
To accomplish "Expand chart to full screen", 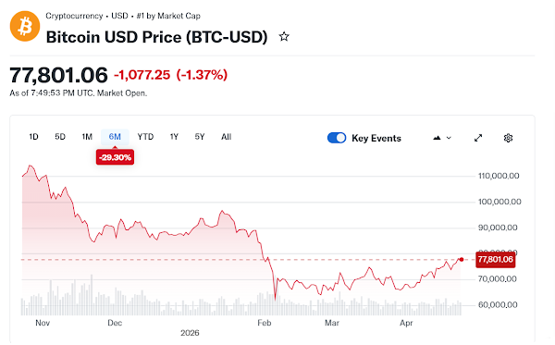I will pyautogui.click(x=478, y=138).
